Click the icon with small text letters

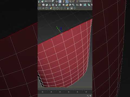point(77,5)
